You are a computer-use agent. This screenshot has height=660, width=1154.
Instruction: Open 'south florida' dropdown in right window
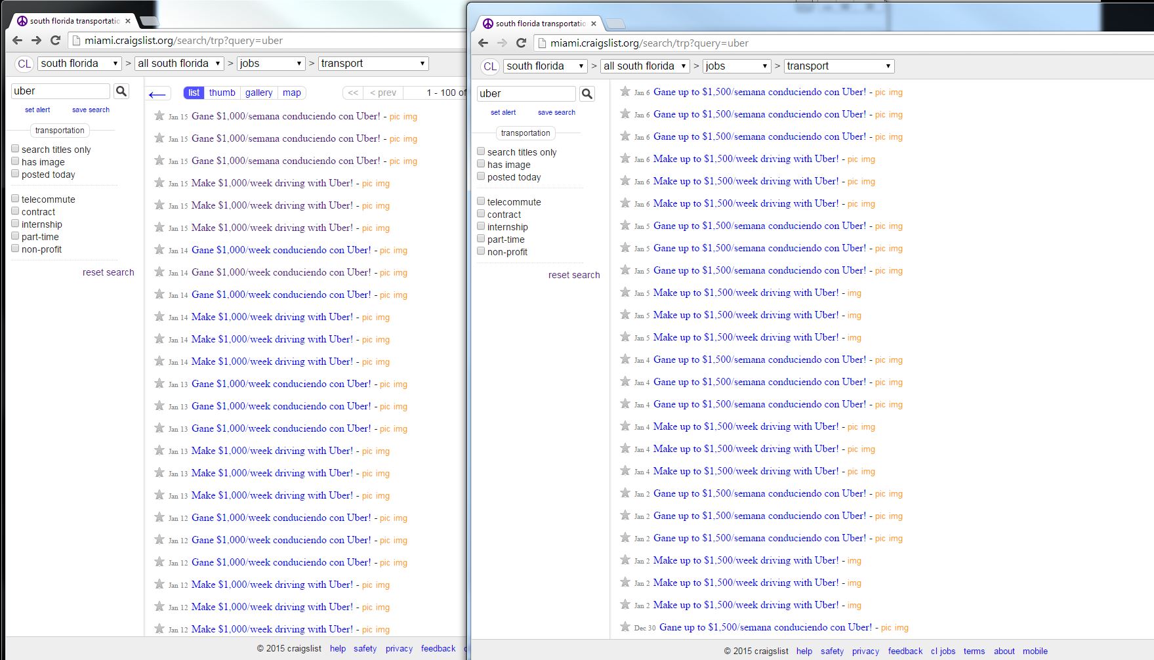(545, 66)
